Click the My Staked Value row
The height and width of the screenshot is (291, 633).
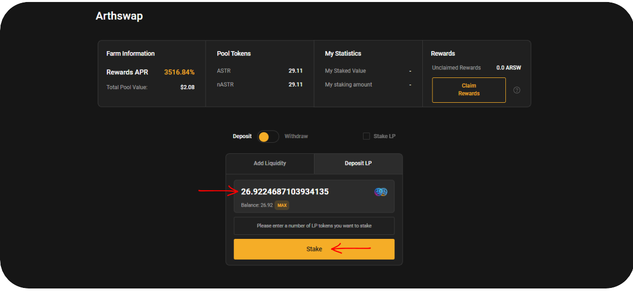pos(368,71)
